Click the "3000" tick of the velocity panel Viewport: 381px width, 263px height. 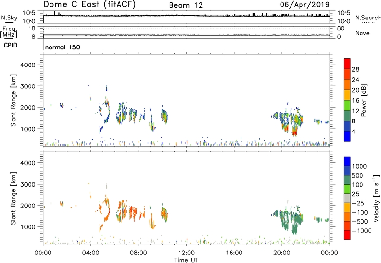28,184
